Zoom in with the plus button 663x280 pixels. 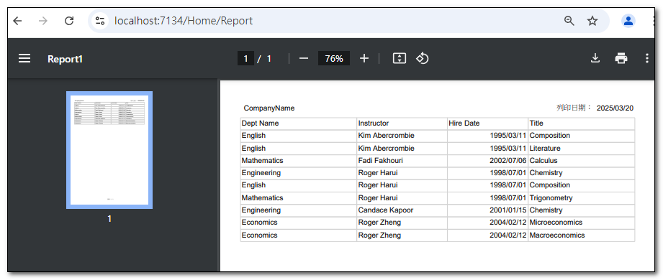point(364,59)
